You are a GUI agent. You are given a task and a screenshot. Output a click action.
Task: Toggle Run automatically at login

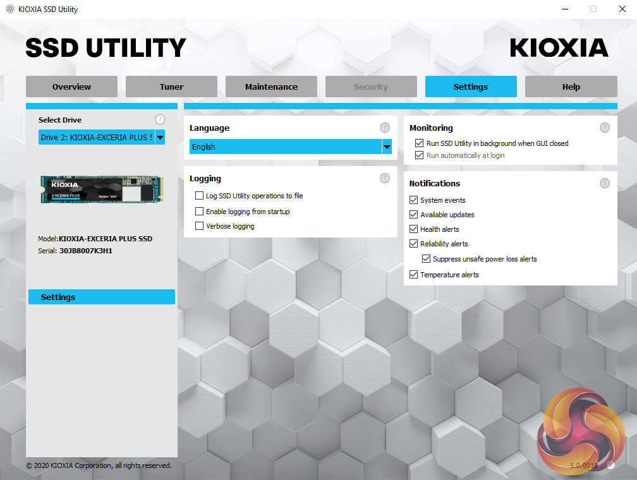[x=419, y=155]
